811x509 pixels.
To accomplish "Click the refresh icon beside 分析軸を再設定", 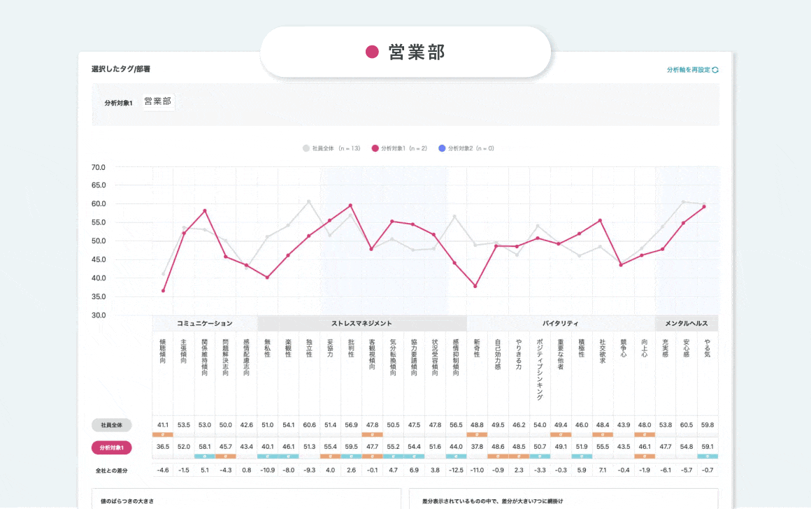I will coord(715,70).
